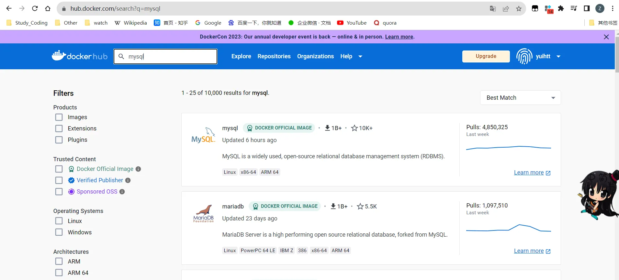Viewport: 619px width, 280px height.
Task: Click Learn more on mariadb pulls
Action: [532, 251]
